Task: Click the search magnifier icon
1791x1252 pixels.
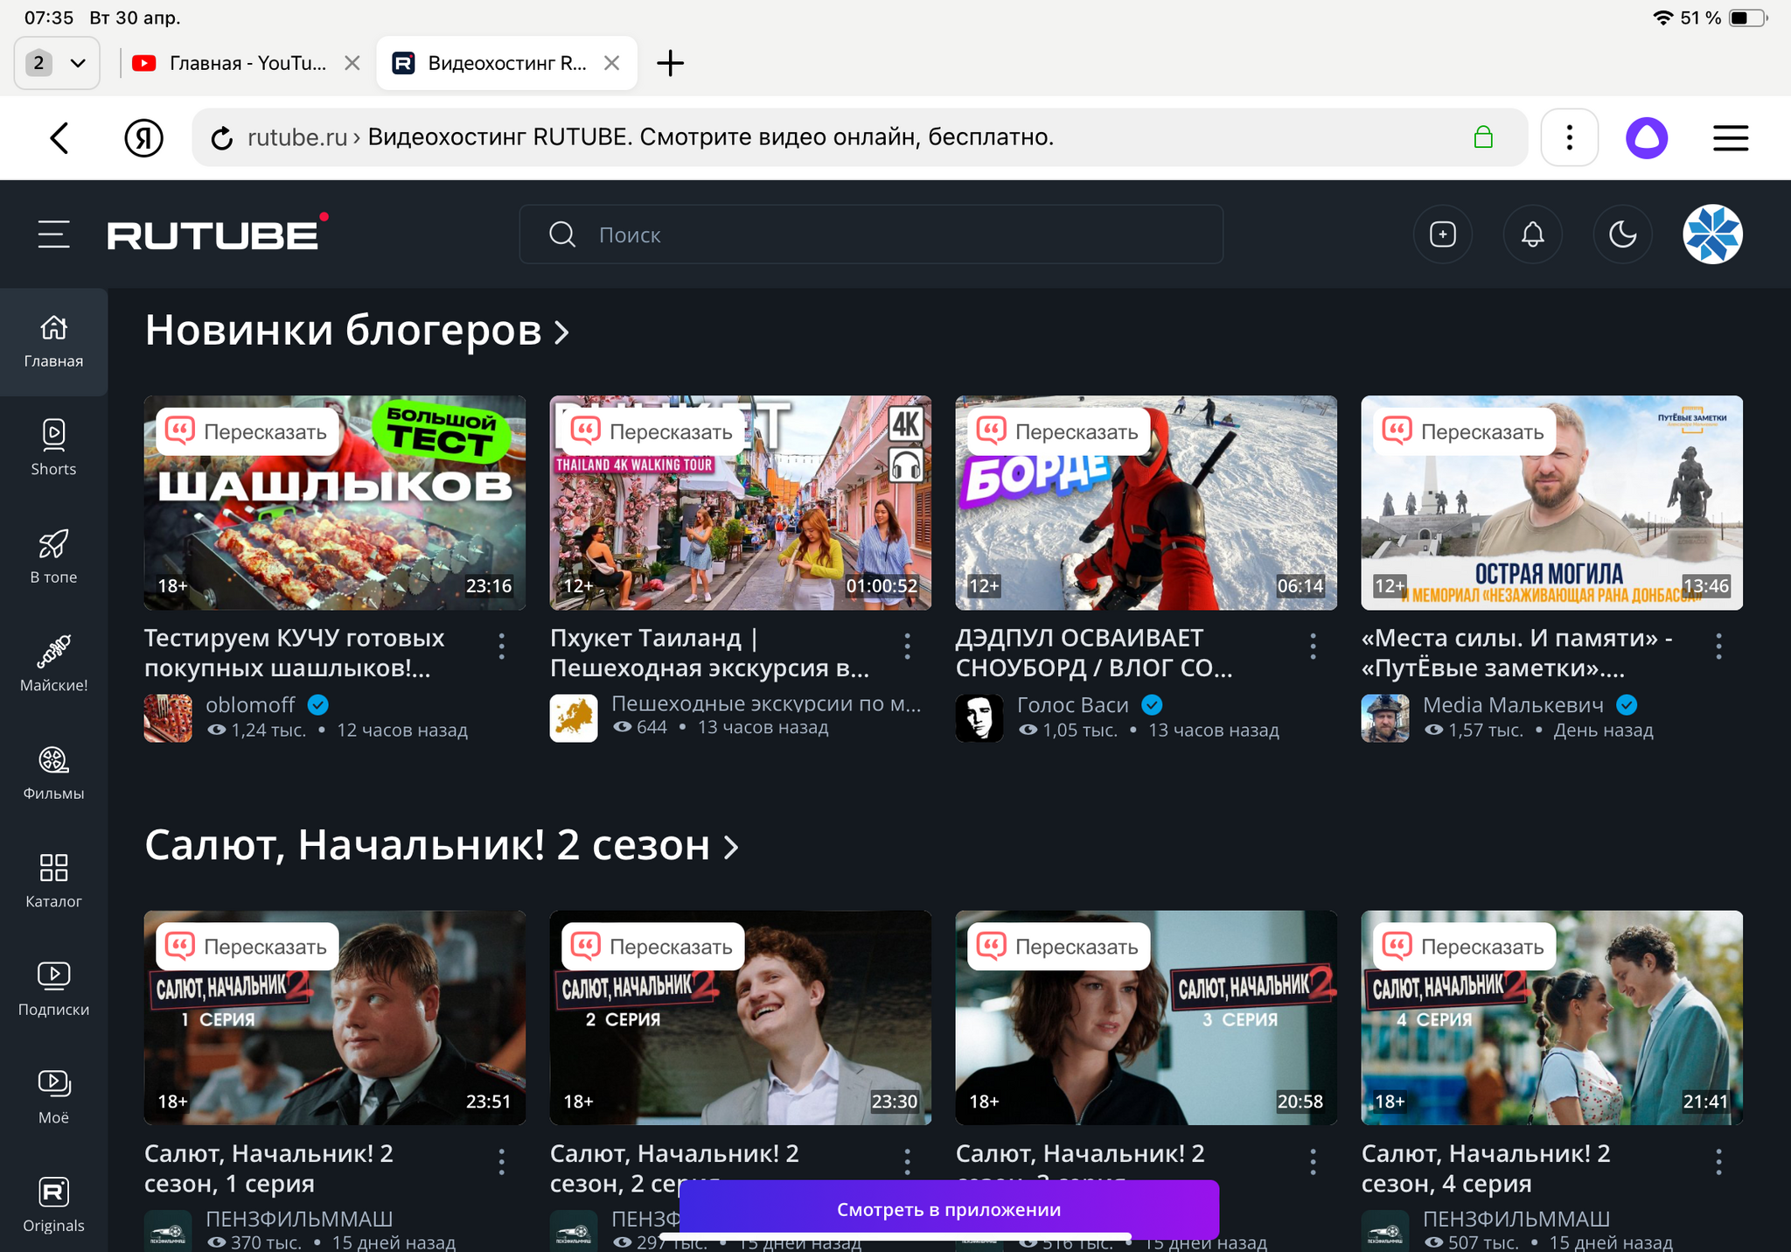Action: [x=562, y=234]
